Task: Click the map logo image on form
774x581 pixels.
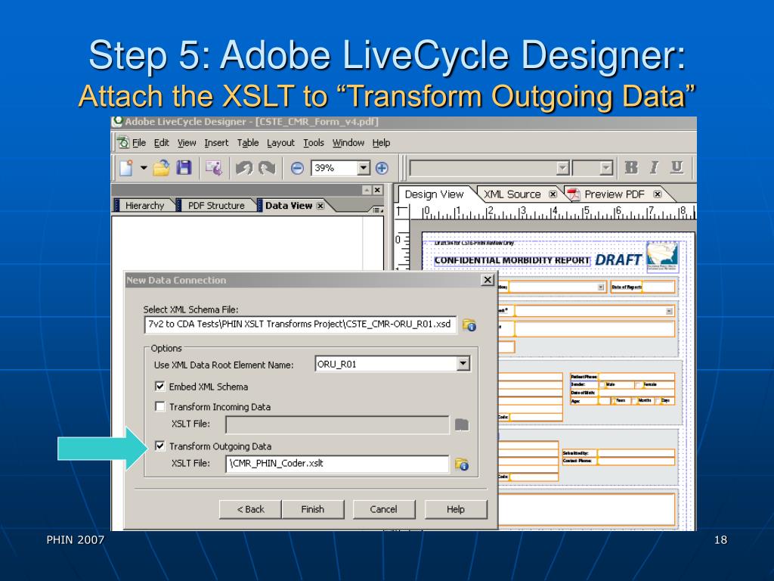Action: coord(662,256)
